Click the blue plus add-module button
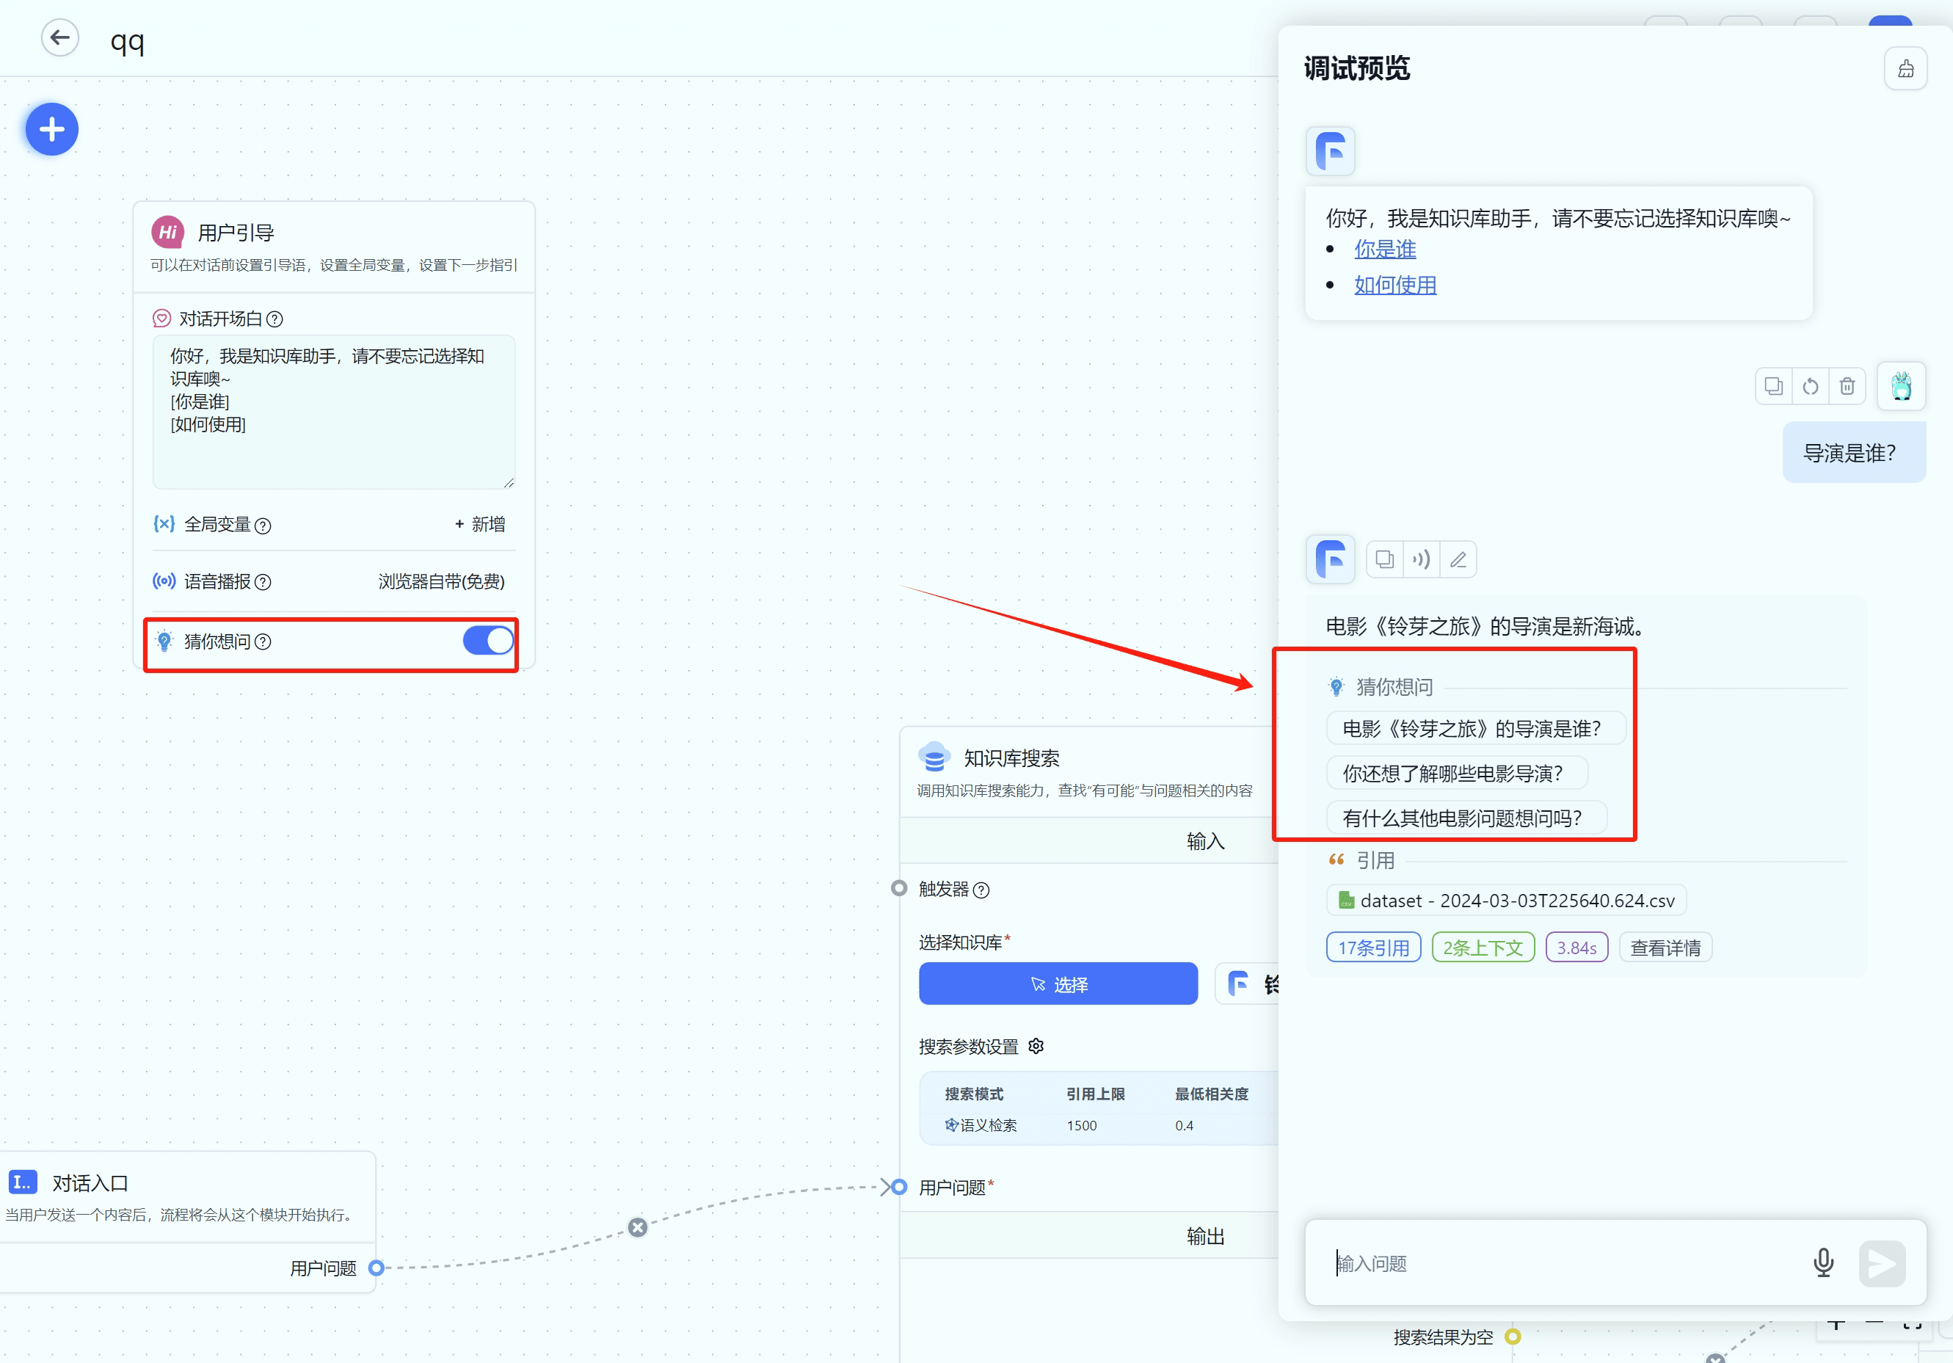The height and width of the screenshot is (1363, 1953). [x=52, y=129]
